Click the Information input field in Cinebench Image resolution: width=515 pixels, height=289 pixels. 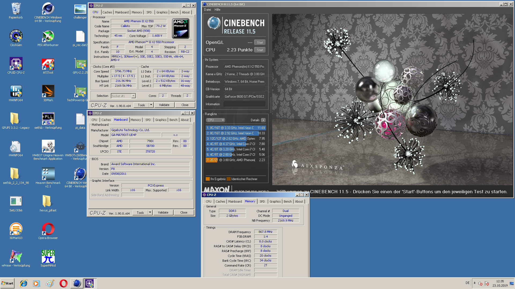244,104
